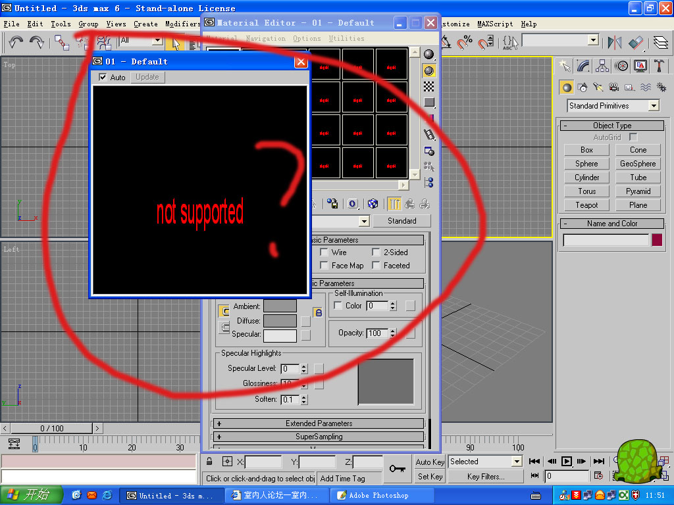Click the GeoSphere primitive button
The width and height of the screenshot is (674, 505).
638,164
